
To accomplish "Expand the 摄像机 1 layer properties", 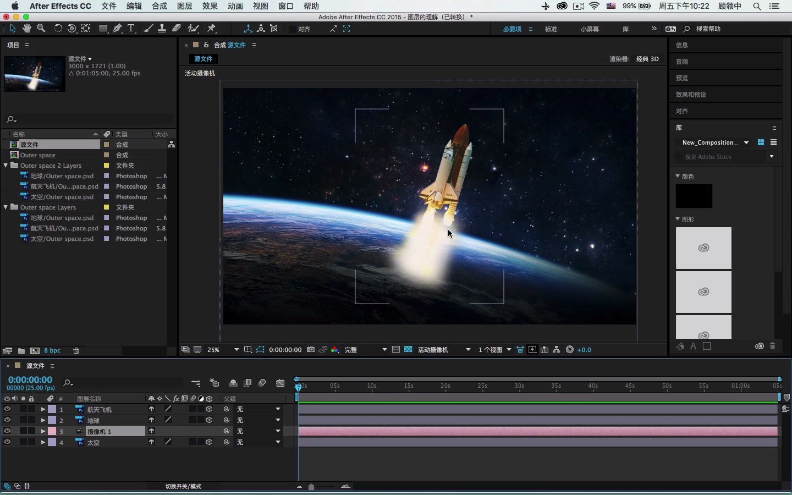I will pyautogui.click(x=43, y=431).
